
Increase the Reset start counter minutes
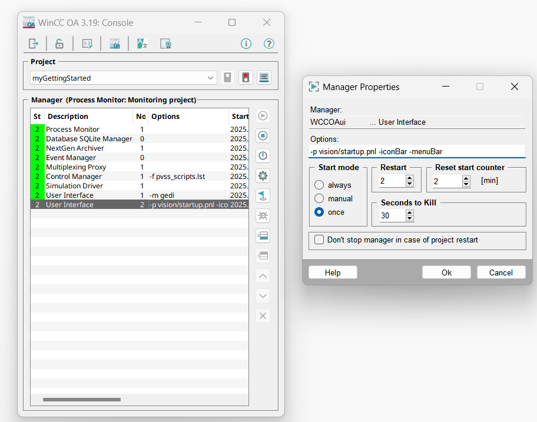(466, 178)
